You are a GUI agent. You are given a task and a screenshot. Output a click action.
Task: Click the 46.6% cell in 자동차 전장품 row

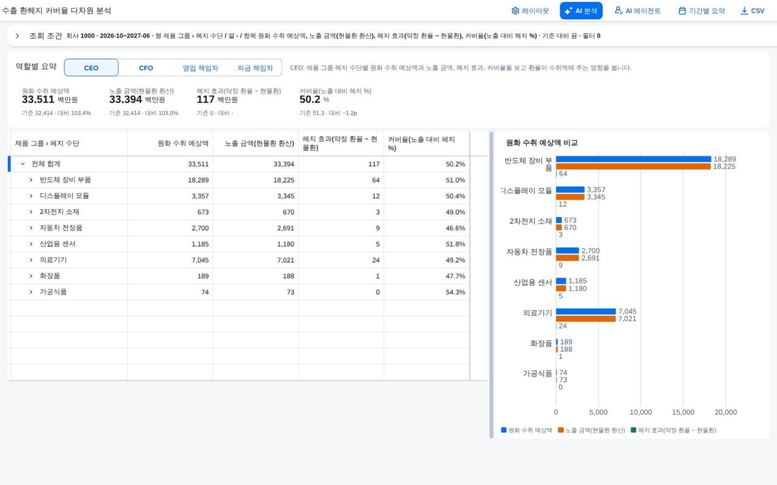(x=427, y=228)
